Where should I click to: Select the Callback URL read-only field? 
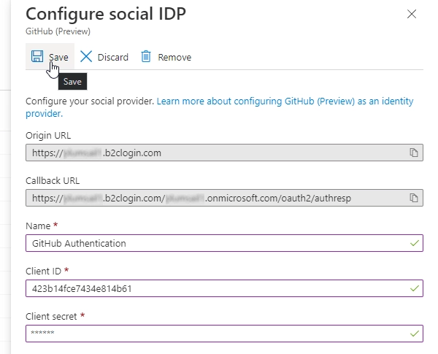pyautogui.click(x=224, y=198)
